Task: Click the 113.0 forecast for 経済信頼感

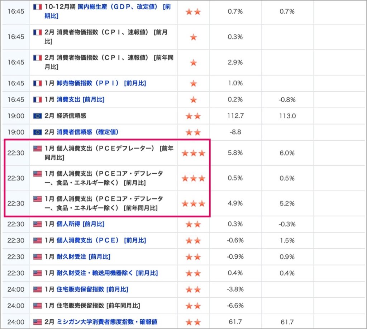Action: pos(287,116)
